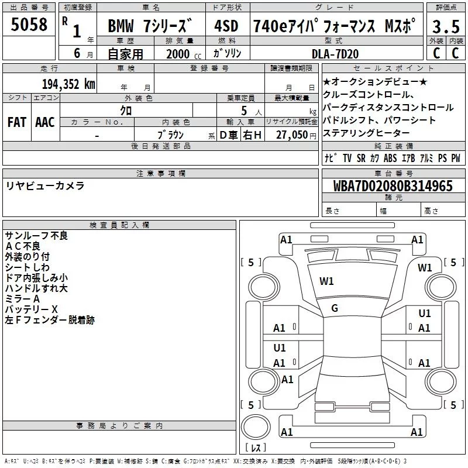Select パークディスタンスコントロール line
This screenshot has width=468, height=468.
coord(388,108)
